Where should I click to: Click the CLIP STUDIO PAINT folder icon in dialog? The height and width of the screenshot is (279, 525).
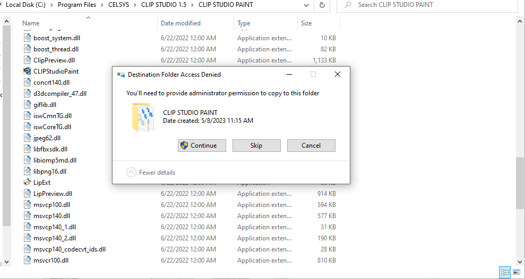click(x=143, y=117)
